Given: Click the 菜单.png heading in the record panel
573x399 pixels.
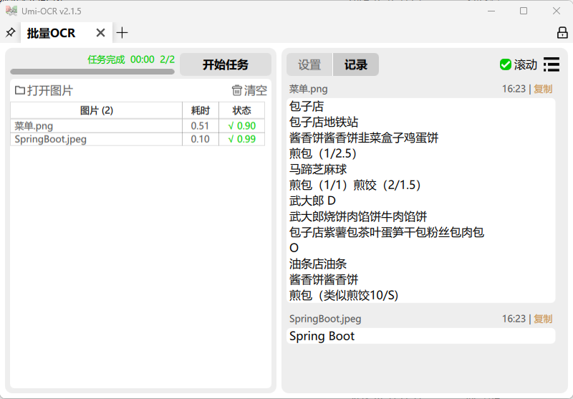Looking at the screenshot, I should coord(309,89).
